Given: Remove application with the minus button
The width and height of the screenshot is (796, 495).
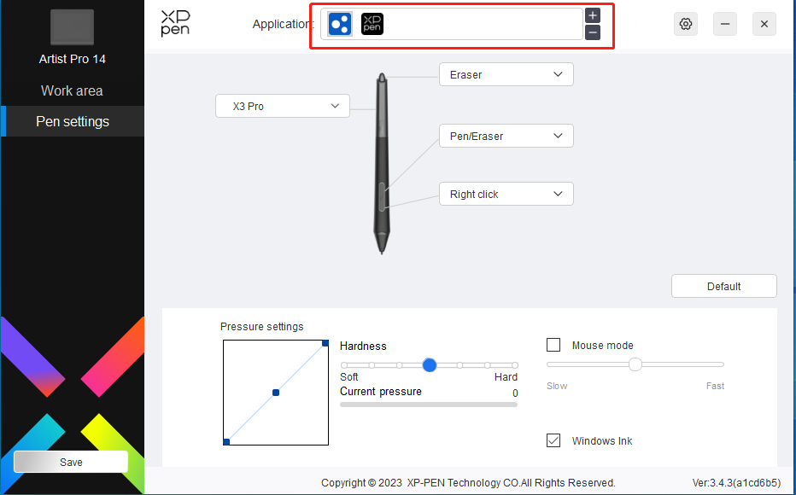Looking at the screenshot, I should coord(593,32).
